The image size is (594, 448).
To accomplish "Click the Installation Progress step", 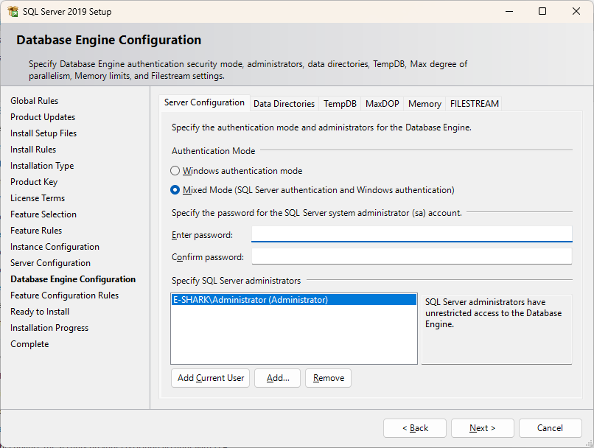I will point(49,328).
